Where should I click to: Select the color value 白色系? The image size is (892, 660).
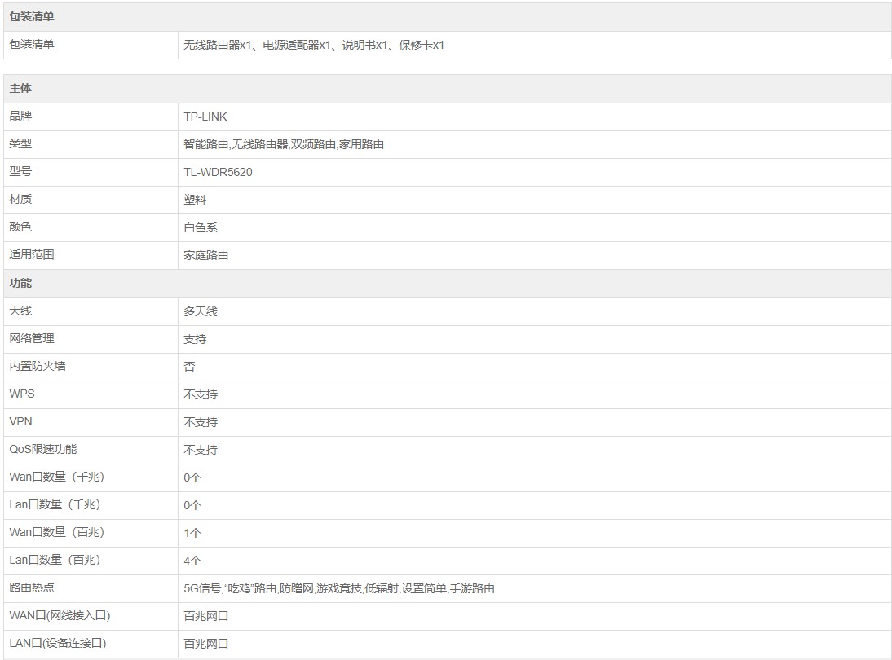point(201,227)
